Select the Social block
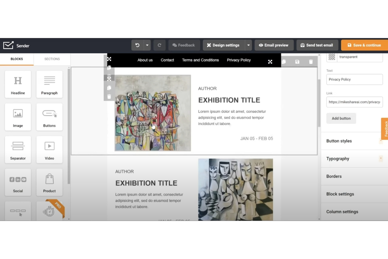Image resolution: width=388 pixels, height=259 pixels. coord(18,182)
